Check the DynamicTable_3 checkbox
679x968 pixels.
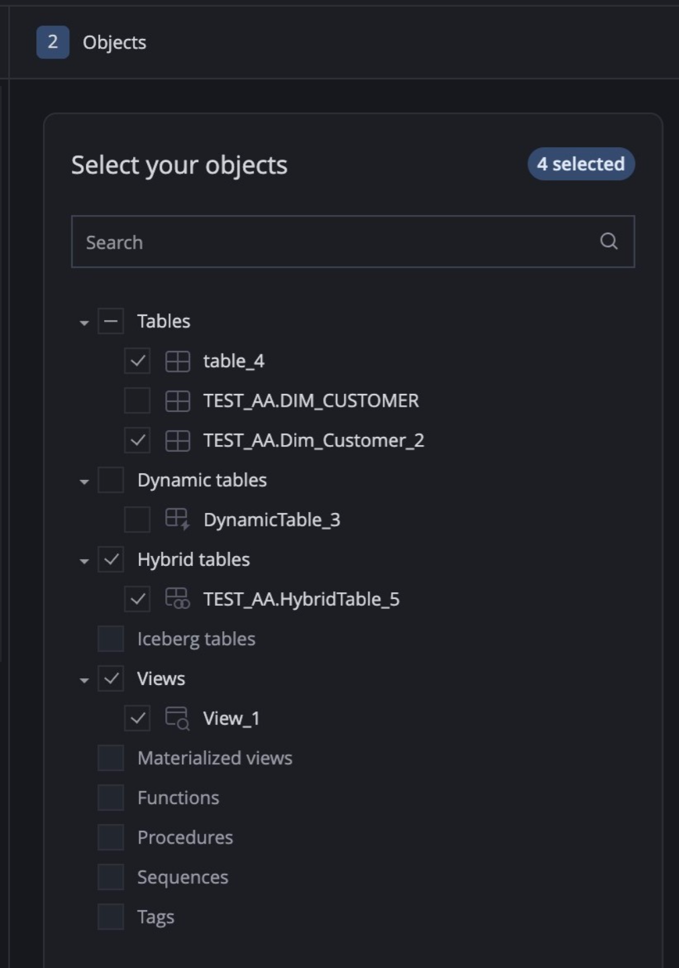tap(137, 520)
